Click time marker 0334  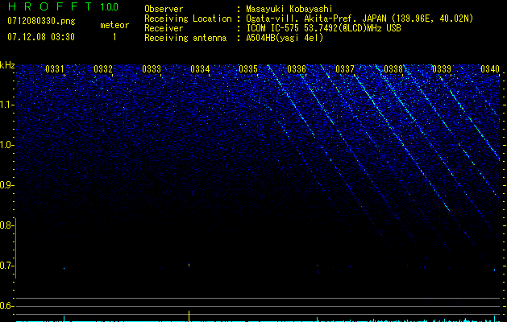(200, 69)
